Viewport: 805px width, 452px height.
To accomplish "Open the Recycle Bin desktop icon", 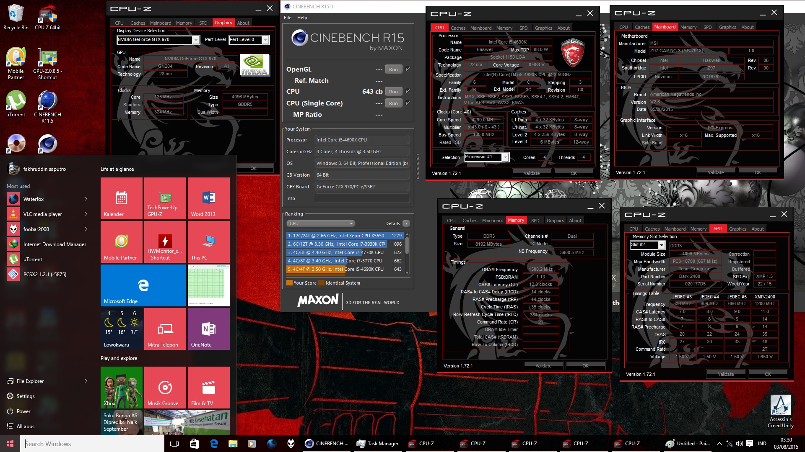I will click(x=16, y=17).
